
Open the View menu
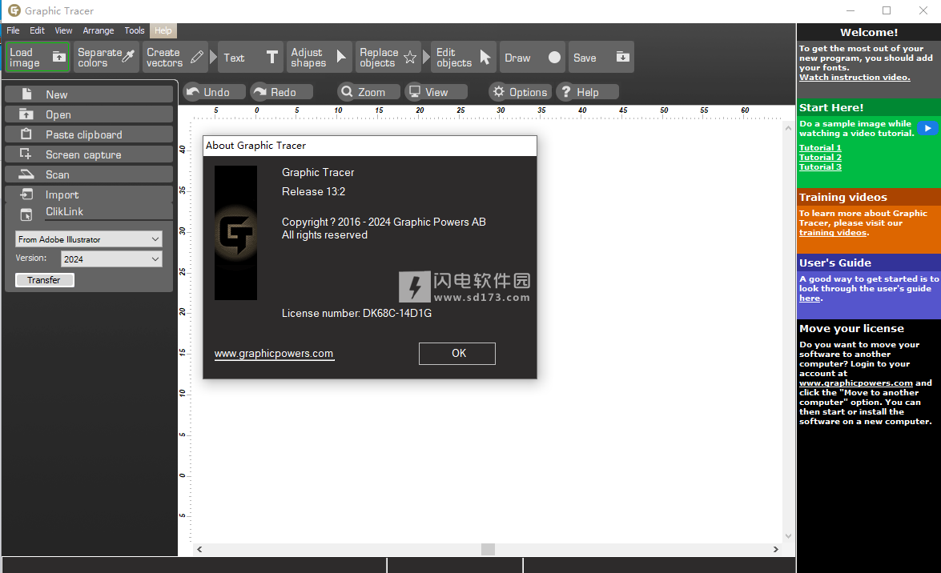63,30
